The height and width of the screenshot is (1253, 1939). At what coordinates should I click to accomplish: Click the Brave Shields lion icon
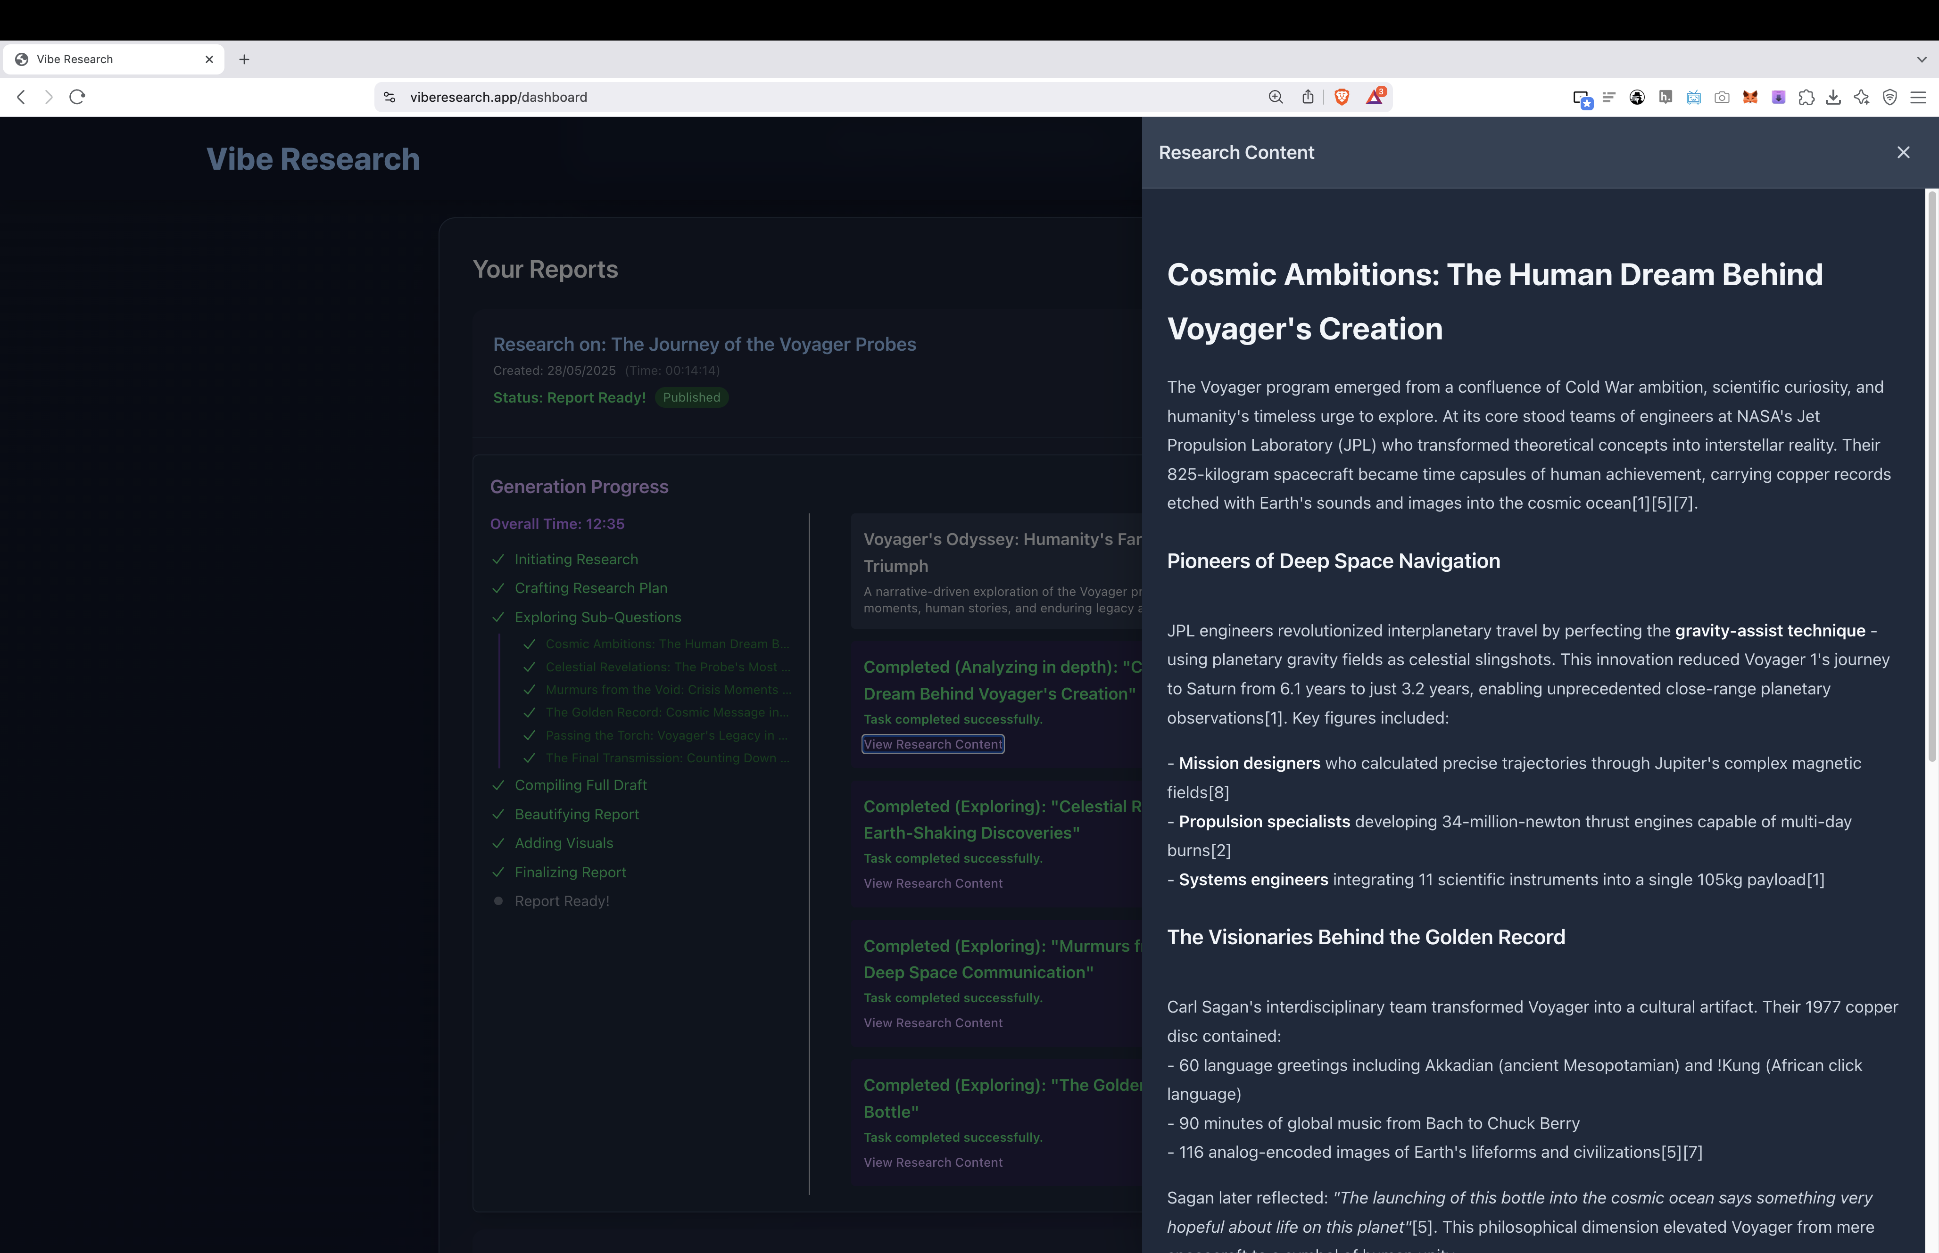1342,97
